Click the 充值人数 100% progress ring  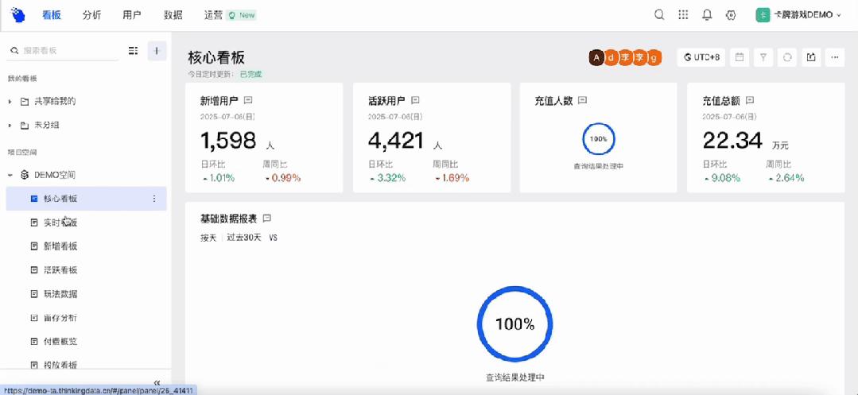pos(598,139)
